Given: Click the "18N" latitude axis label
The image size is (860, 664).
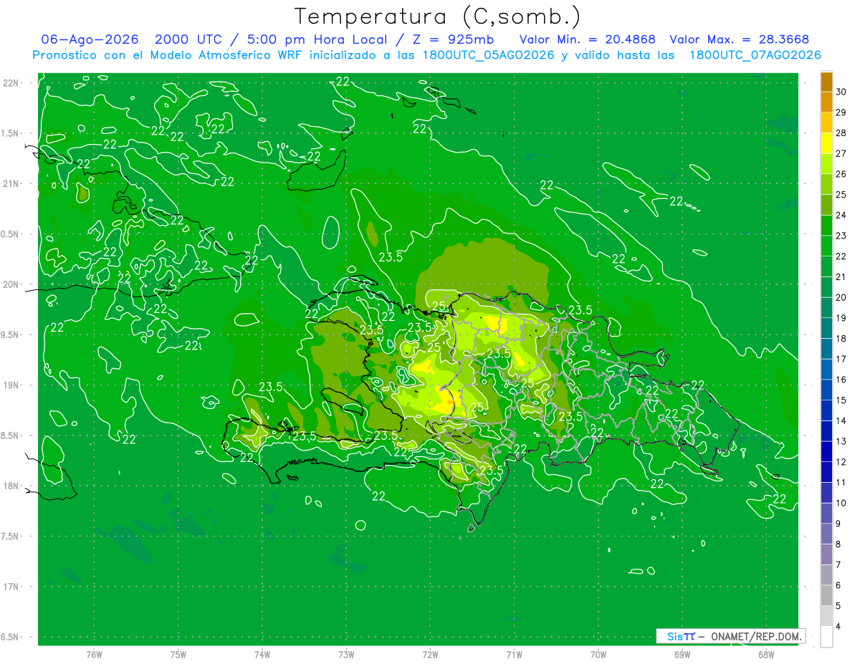Looking at the screenshot, I should pos(11,486).
